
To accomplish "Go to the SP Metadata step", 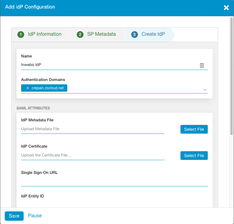I will 101,34.
